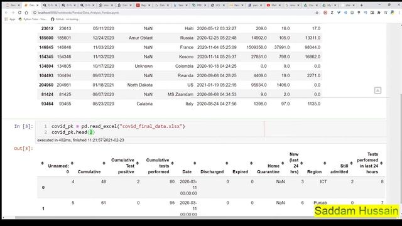Select the Out[3] output prompt
This screenshot has height=226, width=402.
coord(23,149)
